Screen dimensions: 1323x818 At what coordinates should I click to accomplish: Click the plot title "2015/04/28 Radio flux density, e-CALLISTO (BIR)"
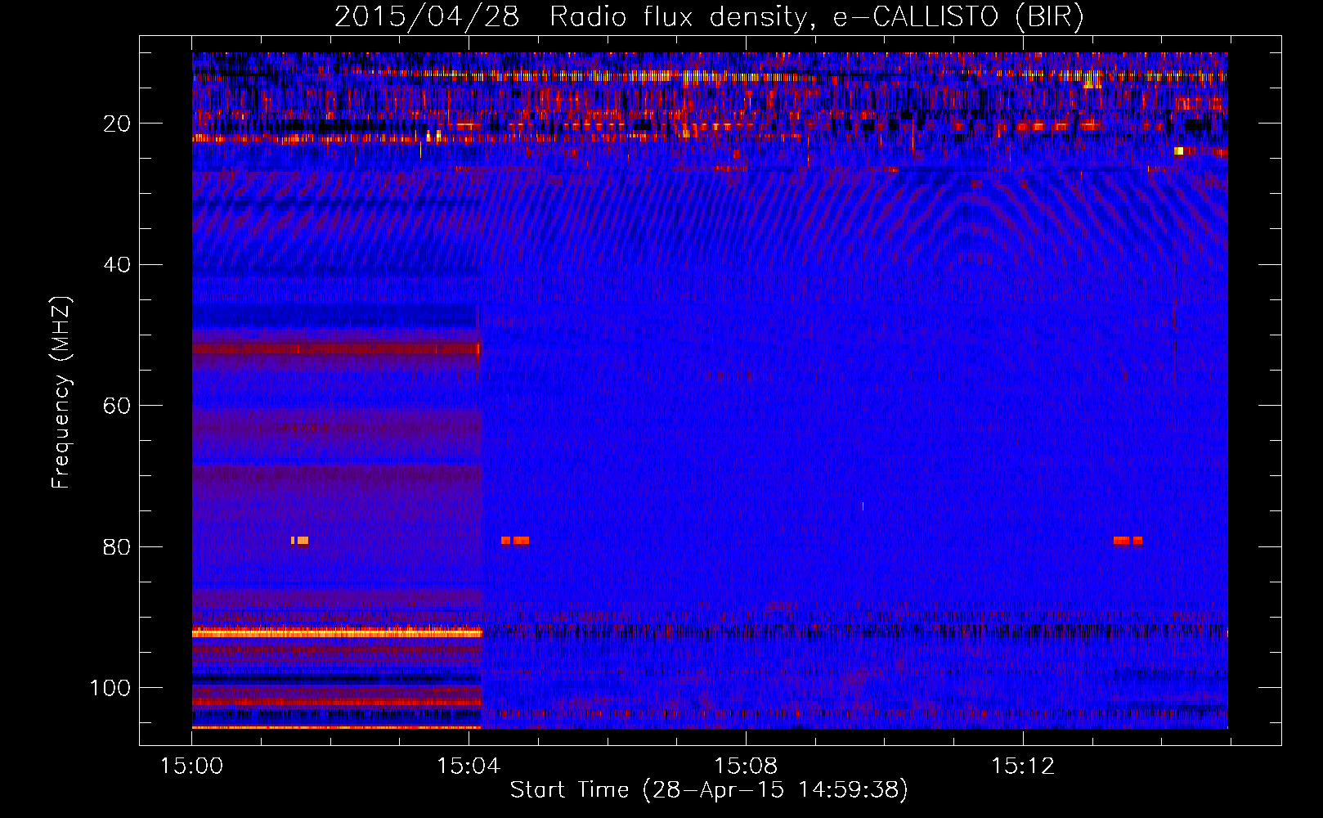pos(709,16)
